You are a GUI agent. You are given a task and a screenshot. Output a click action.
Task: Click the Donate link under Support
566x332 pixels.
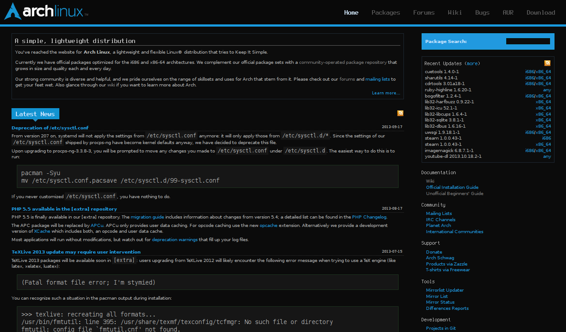434,251
